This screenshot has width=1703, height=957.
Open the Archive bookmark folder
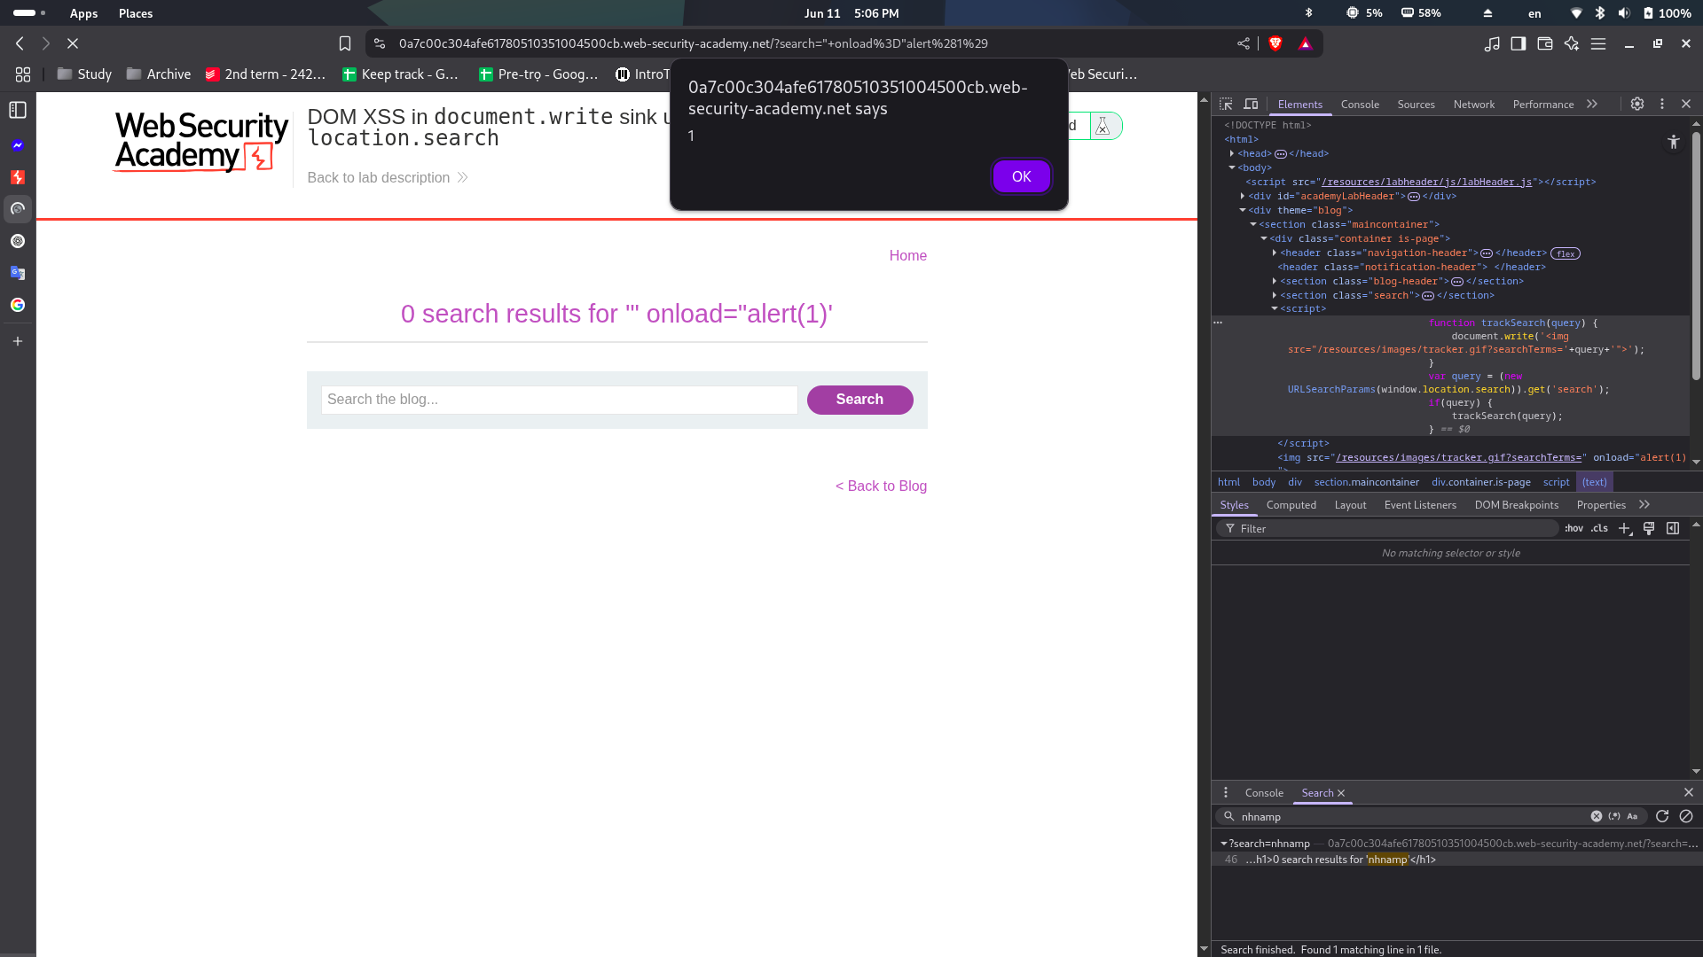pyautogui.click(x=159, y=74)
